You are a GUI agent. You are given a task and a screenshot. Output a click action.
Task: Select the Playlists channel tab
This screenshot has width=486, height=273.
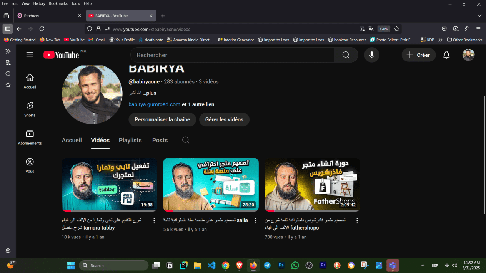pos(130,140)
